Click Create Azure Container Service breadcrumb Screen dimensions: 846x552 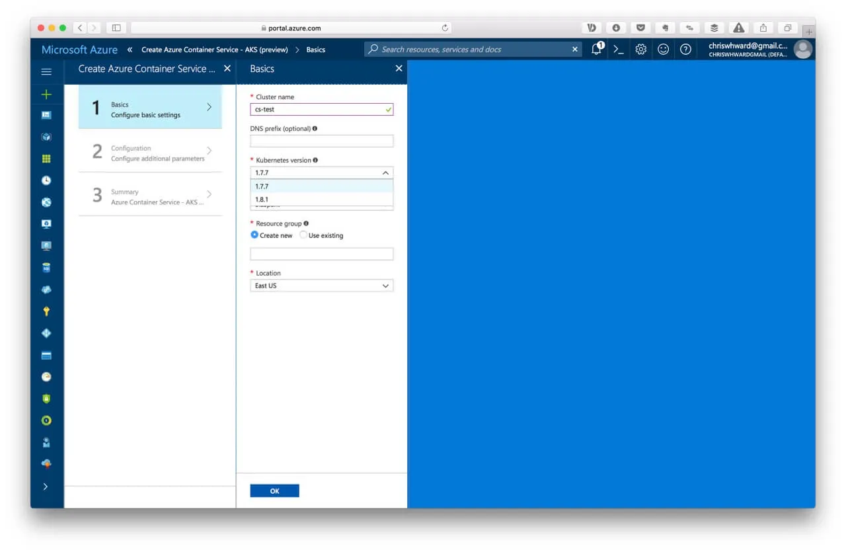pos(215,50)
